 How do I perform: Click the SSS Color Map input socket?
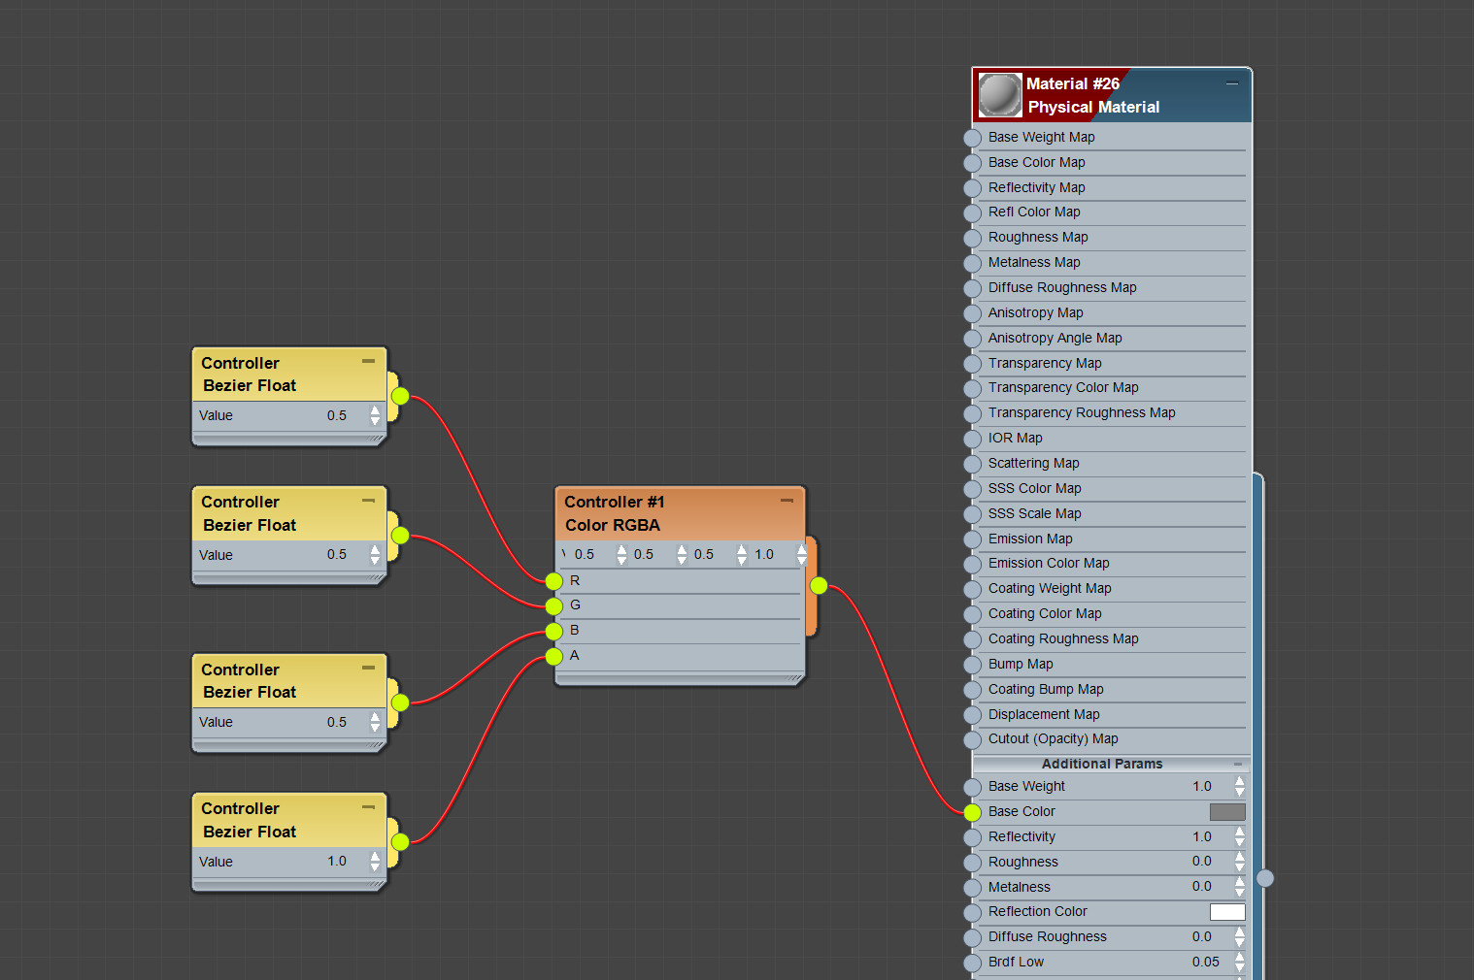973,489
